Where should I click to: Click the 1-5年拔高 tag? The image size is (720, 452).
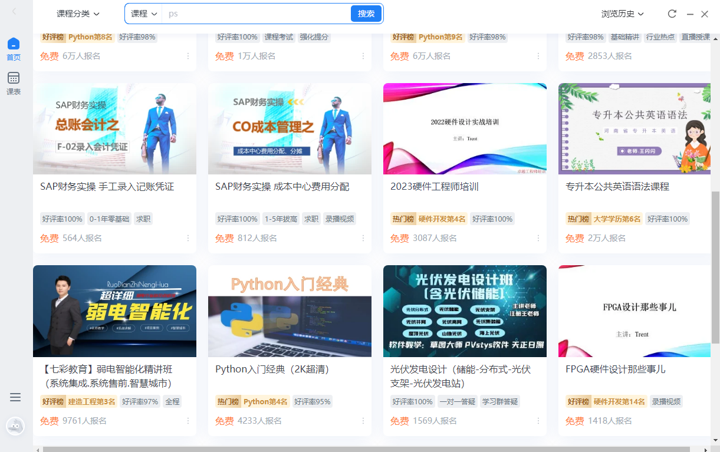[x=281, y=219]
